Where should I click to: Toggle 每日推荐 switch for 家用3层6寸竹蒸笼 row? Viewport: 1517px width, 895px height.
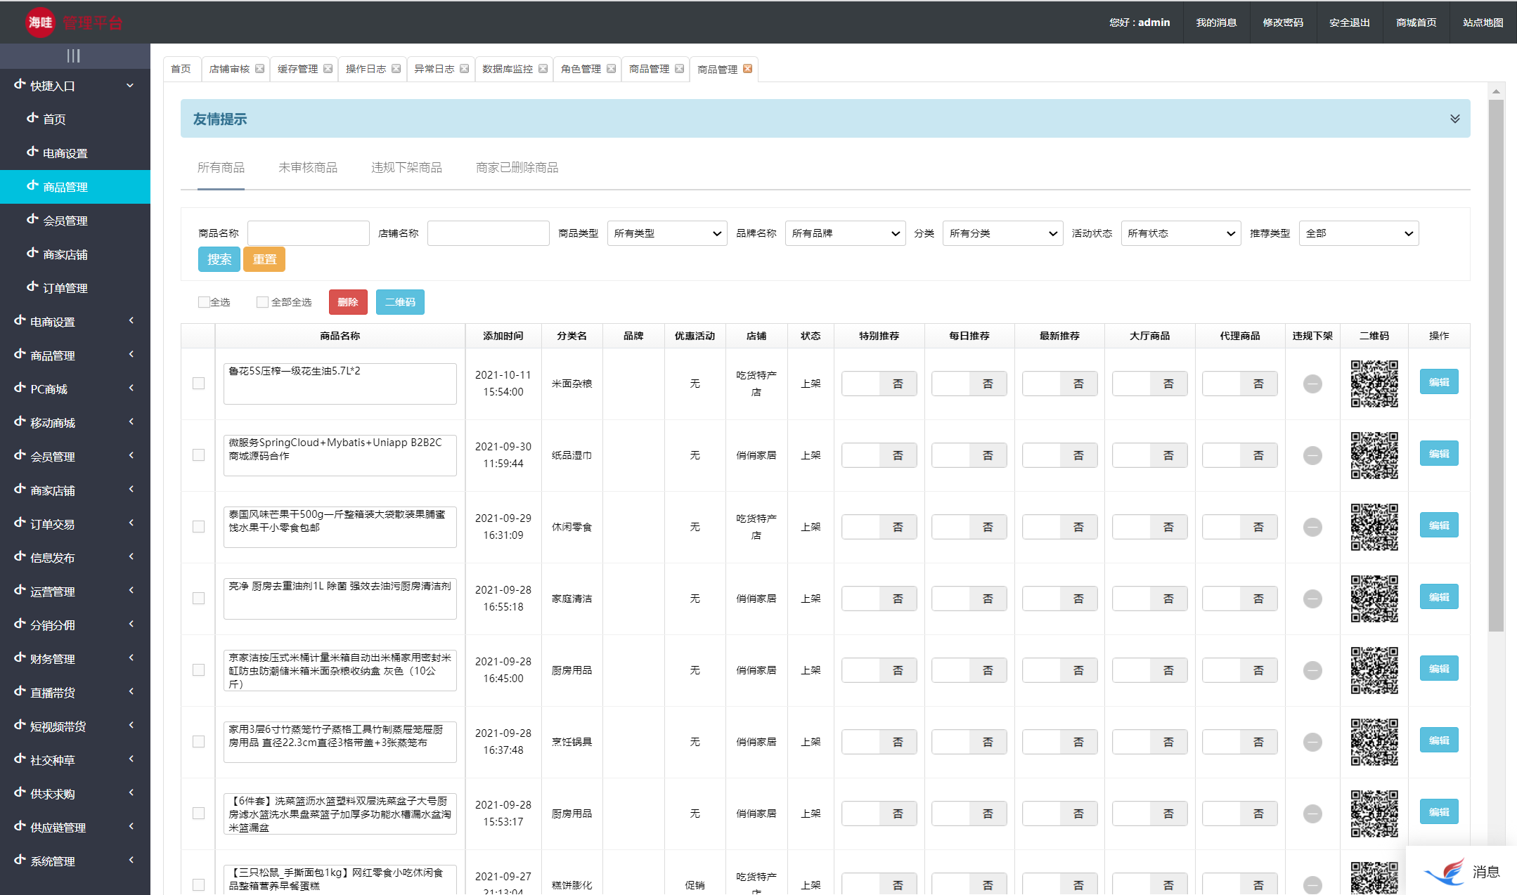969,742
